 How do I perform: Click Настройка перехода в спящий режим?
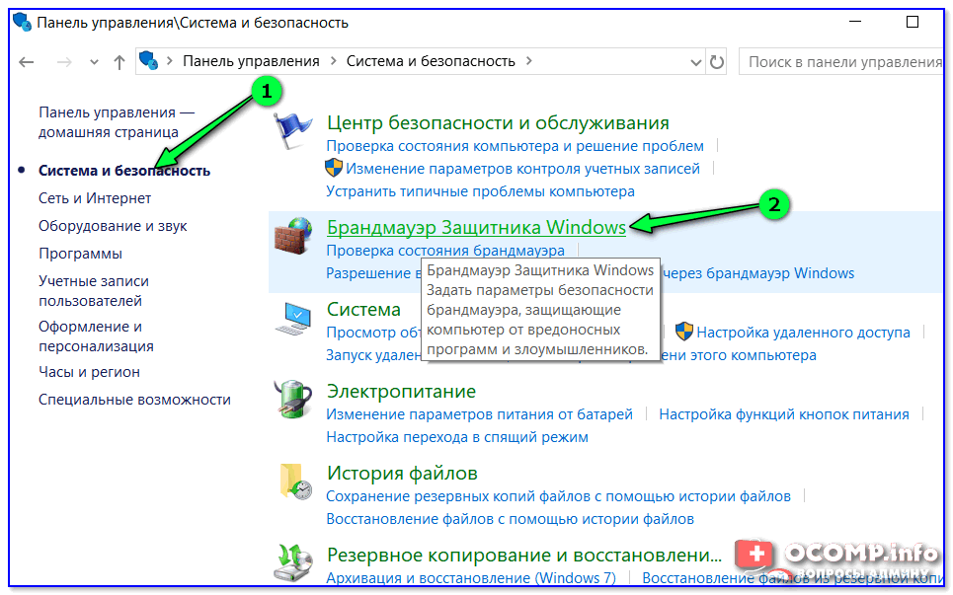coord(457,437)
